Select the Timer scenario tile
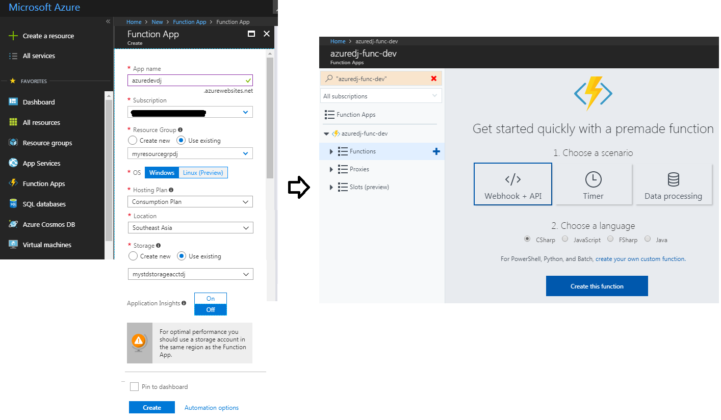 tap(593, 183)
